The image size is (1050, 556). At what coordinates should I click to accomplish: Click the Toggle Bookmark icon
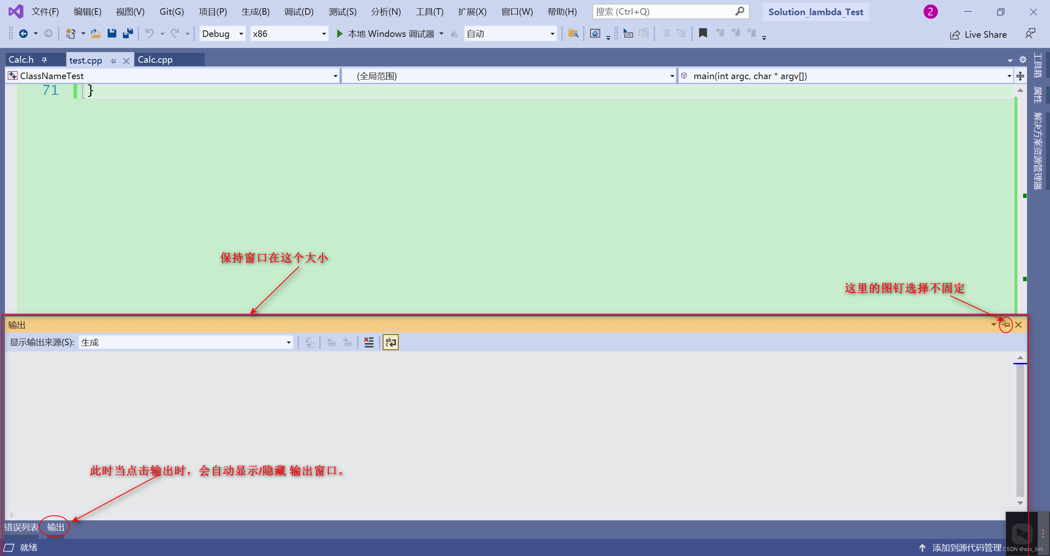(x=703, y=33)
